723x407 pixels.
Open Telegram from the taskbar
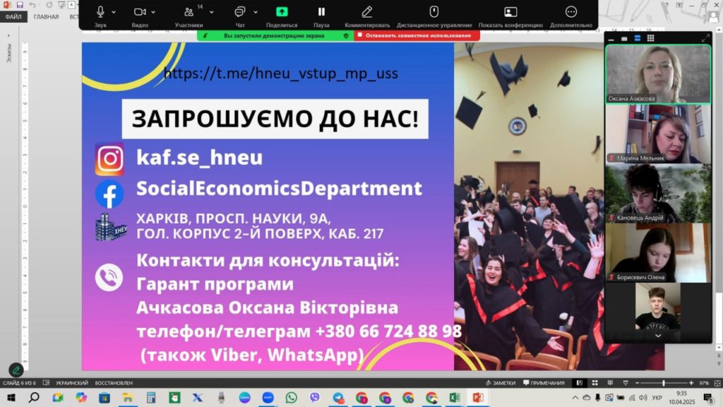click(338, 397)
